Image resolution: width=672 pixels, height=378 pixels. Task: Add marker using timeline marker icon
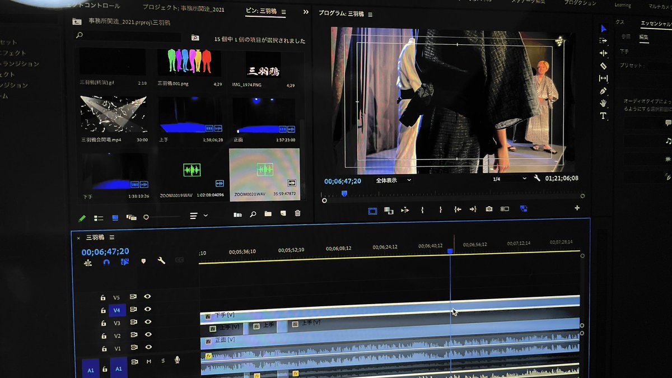click(143, 261)
